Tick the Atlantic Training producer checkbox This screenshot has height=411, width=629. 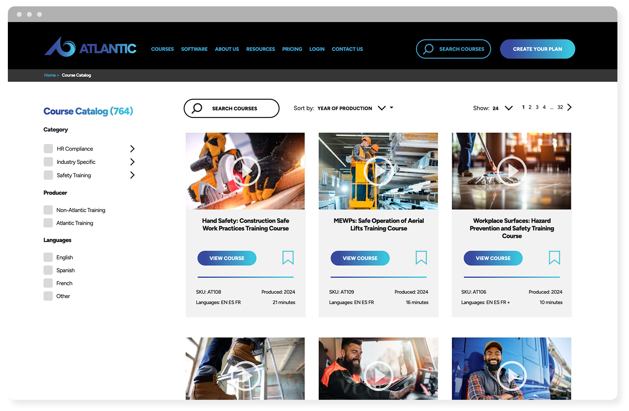tap(48, 223)
